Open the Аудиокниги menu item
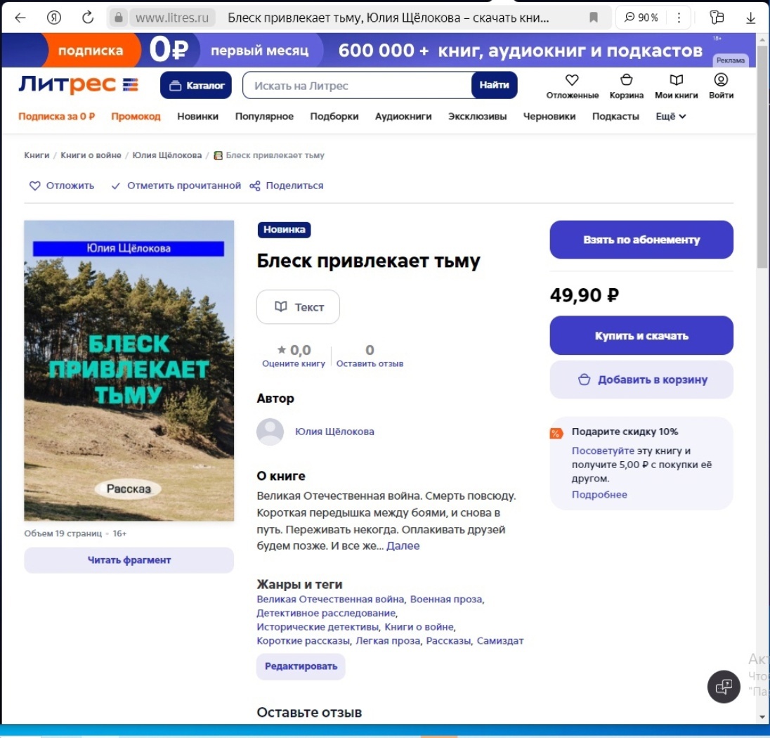Screen dimensions: 770x738 (x=403, y=117)
